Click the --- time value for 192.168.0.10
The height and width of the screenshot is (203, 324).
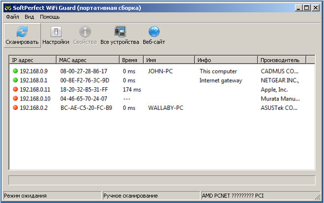[x=127, y=99]
